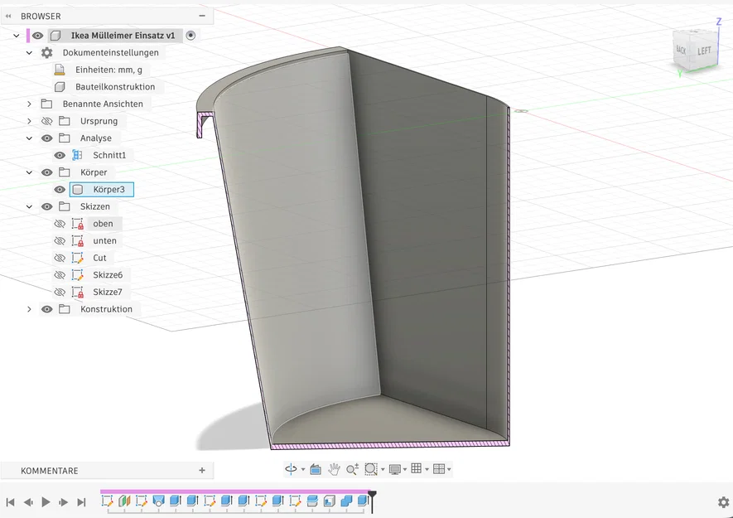
Task: Hide the Schnitt1 section analysis
Action: 60,155
